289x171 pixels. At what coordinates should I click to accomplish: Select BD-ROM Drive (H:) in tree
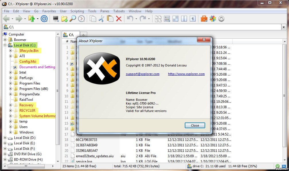28,160
